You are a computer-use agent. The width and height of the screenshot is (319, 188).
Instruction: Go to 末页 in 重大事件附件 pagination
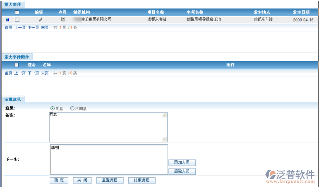pos(45,73)
